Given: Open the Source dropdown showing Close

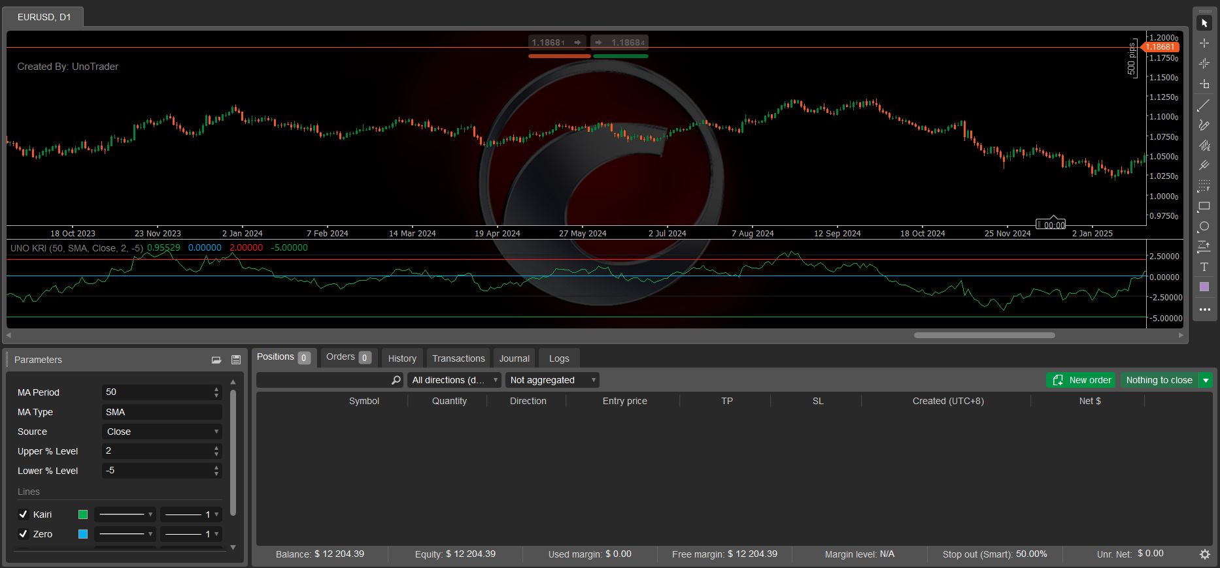Looking at the screenshot, I should coord(161,432).
